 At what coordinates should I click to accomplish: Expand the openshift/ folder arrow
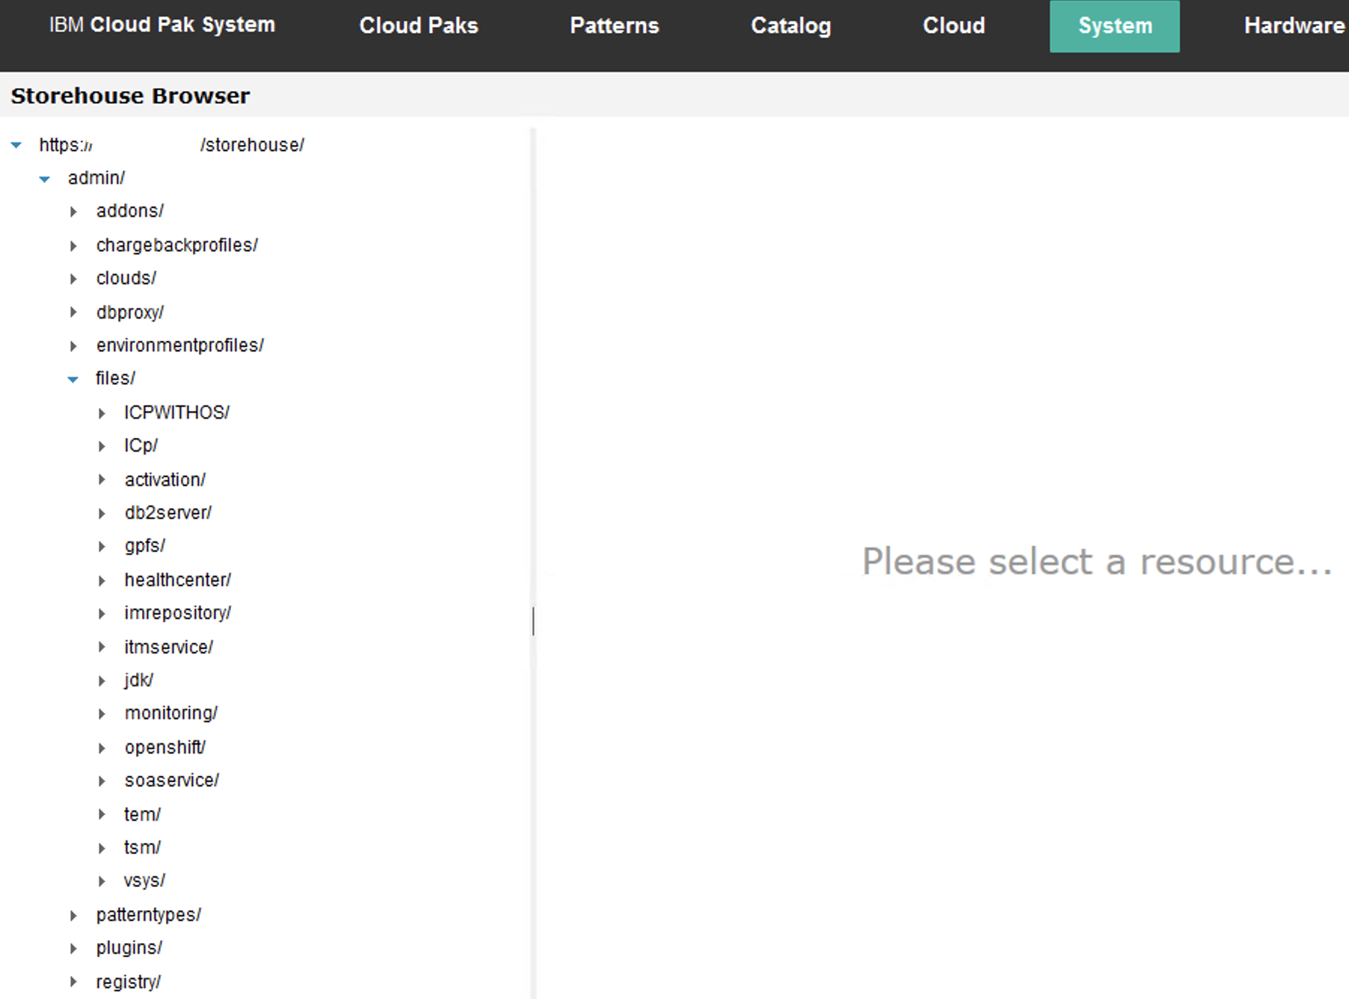(x=102, y=748)
